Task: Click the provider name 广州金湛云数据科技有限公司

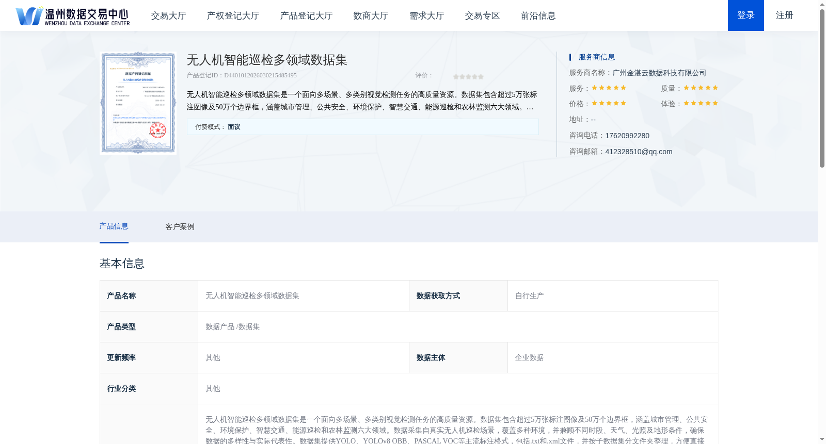Action: [659, 73]
